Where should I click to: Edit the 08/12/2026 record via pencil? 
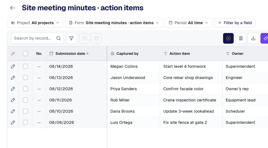tap(13, 89)
